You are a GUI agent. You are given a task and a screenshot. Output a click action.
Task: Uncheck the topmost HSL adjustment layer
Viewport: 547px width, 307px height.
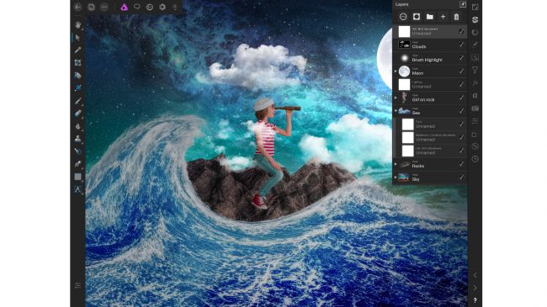(x=461, y=31)
